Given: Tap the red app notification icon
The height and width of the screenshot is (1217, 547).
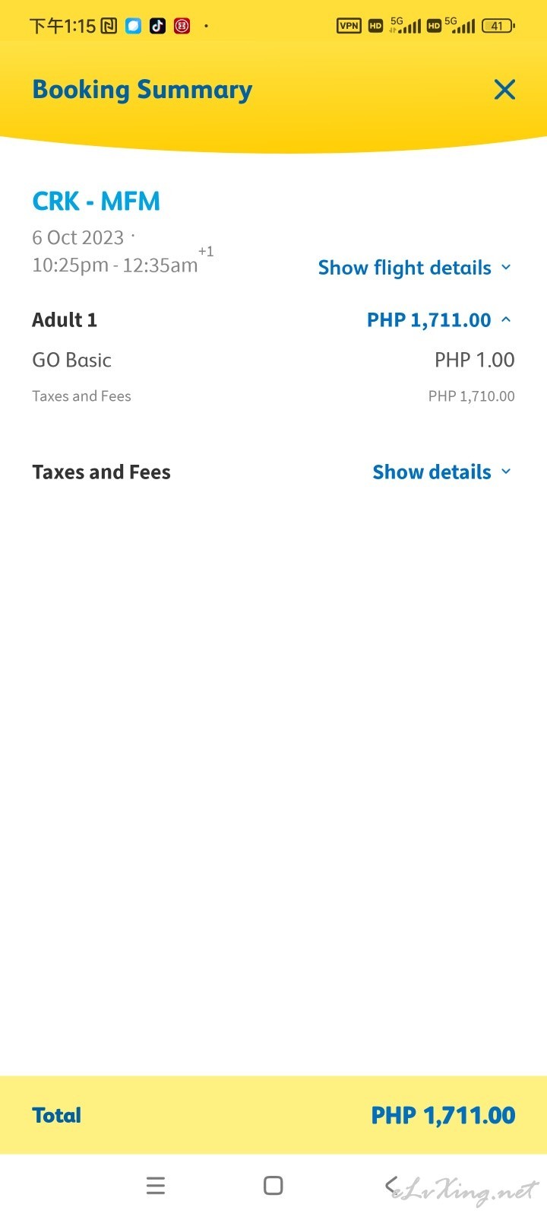Looking at the screenshot, I should pyautogui.click(x=182, y=26).
